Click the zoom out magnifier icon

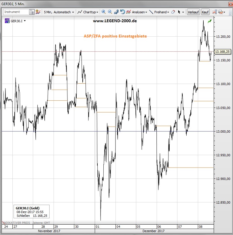pos(110,12)
